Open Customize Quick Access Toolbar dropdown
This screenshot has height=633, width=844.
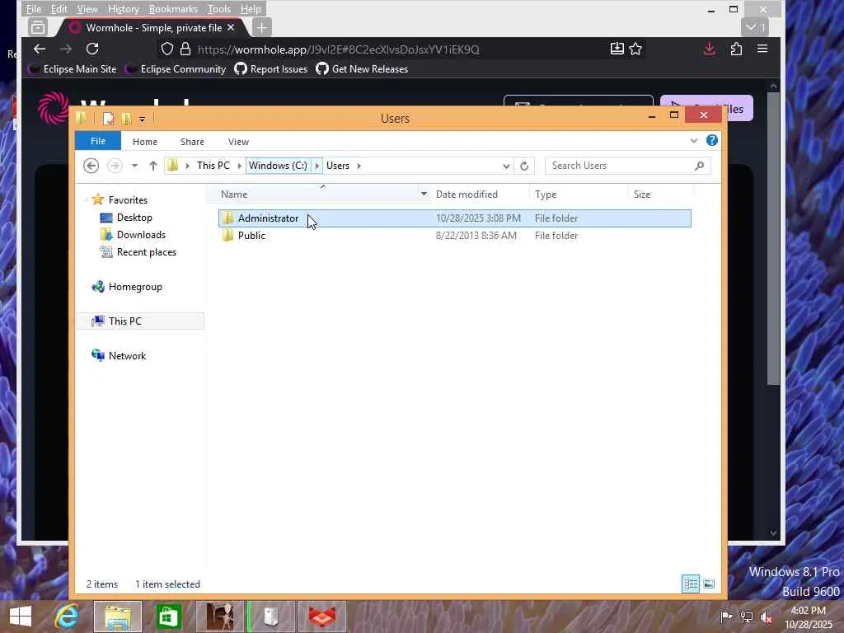click(142, 119)
